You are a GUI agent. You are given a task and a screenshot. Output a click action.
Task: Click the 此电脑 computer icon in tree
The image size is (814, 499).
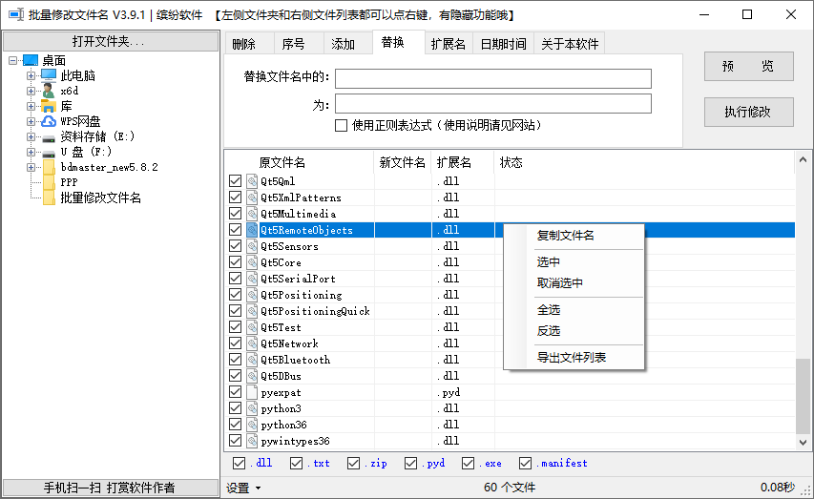[x=49, y=75]
